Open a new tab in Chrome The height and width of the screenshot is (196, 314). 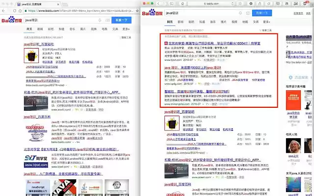coord(65,4)
